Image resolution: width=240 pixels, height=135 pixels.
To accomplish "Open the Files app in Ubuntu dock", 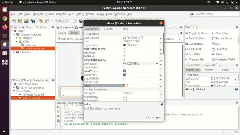I will click(4, 10).
